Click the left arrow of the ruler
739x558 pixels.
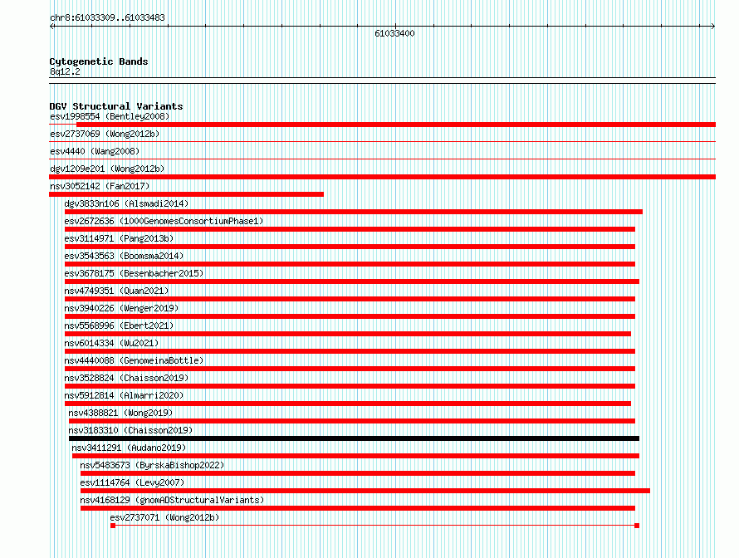pyautogui.click(x=52, y=27)
